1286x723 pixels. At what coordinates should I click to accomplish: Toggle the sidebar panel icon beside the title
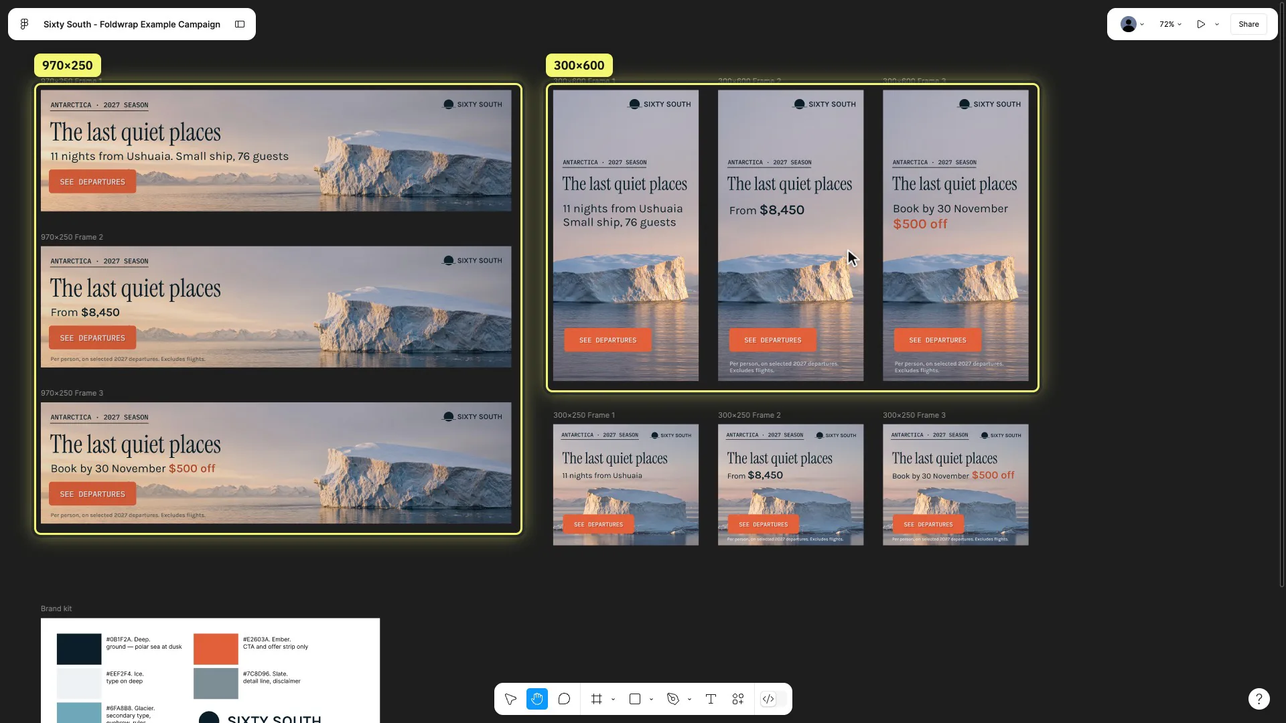pyautogui.click(x=240, y=24)
